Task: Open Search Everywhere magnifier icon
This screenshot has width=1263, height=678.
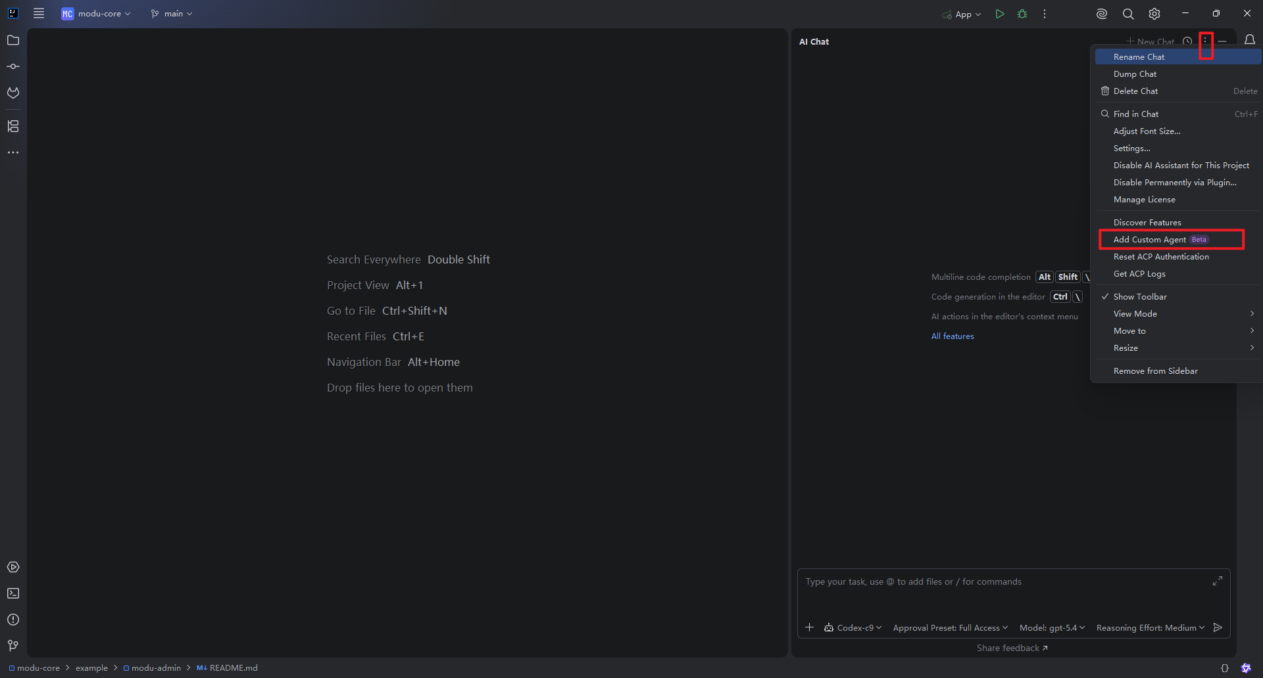Action: click(x=1128, y=14)
